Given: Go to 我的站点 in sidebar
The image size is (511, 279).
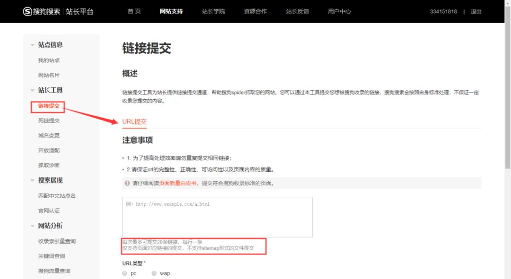Looking at the screenshot, I should pyautogui.click(x=49, y=60).
